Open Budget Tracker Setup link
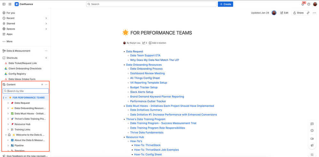Image resolution: width=319 pixels, height=157 pixels. 144,87
